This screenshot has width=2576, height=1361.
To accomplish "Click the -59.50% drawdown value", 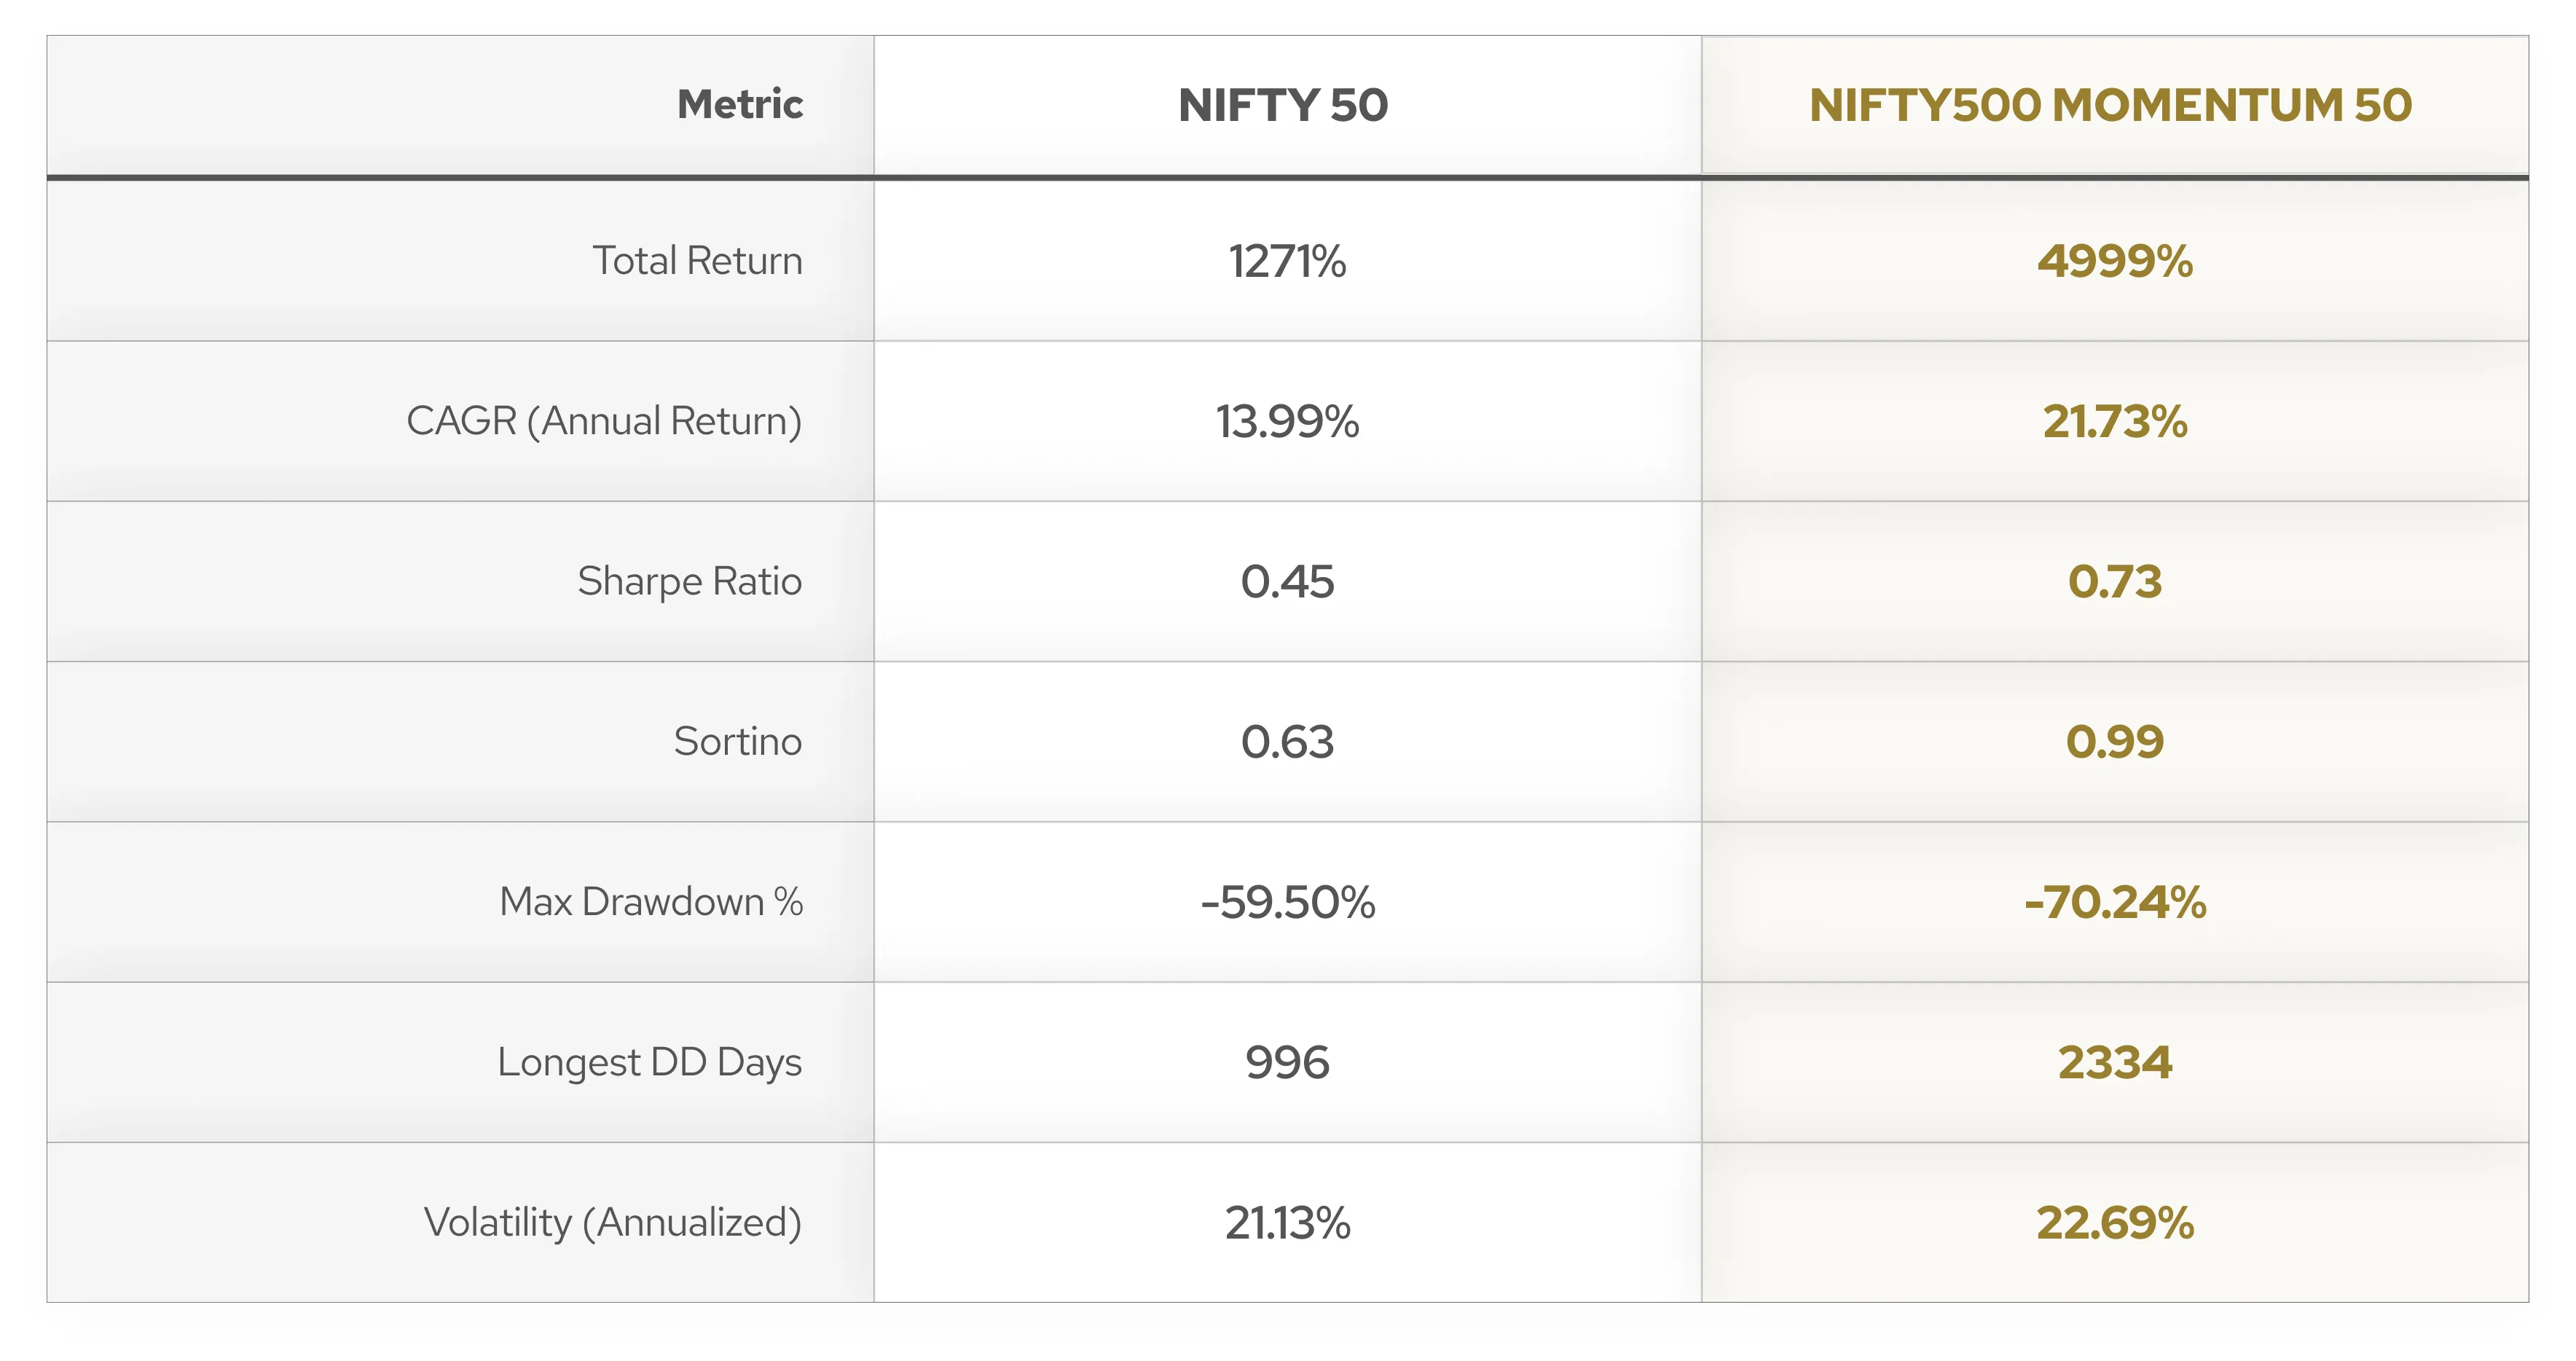I will point(1287,902).
